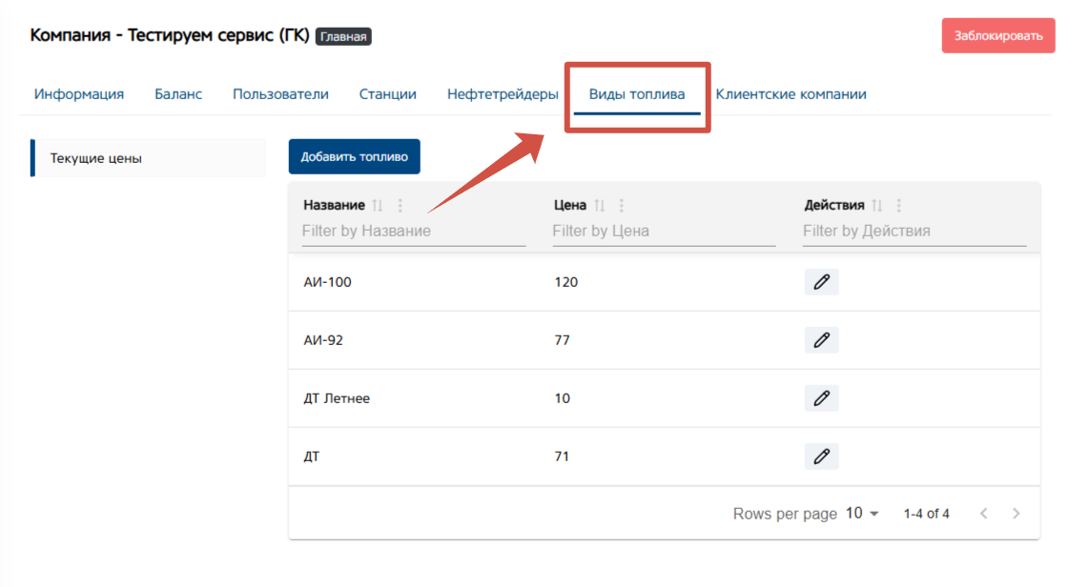Sort the table by Название column
Screen dimensions: 1089x587
[x=378, y=206]
